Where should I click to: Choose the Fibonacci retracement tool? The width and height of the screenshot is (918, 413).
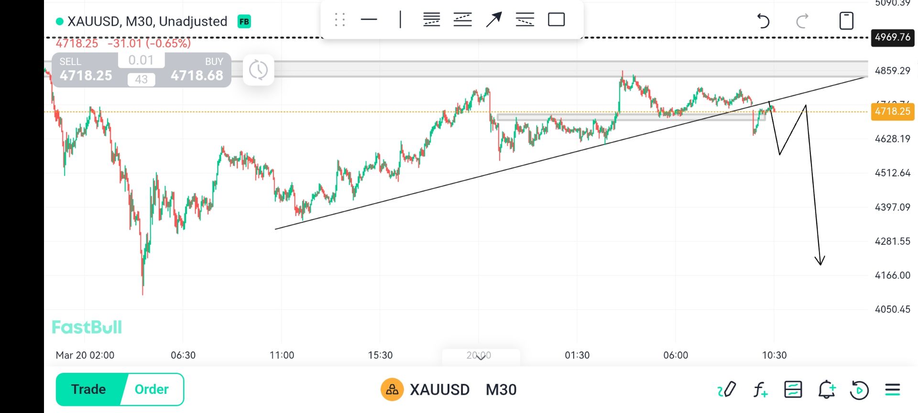click(431, 20)
